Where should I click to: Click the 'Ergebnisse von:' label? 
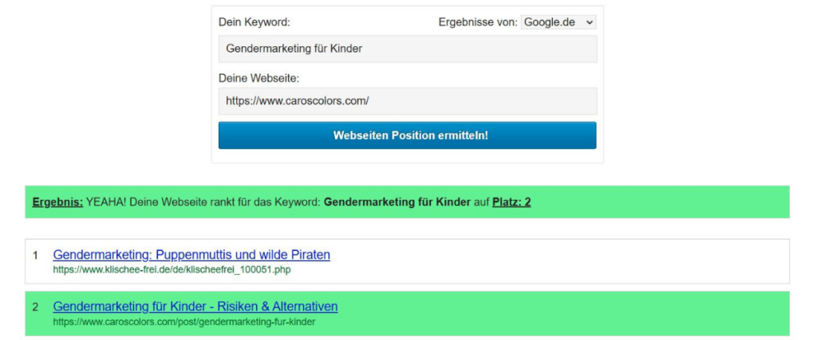(x=477, y=22)
